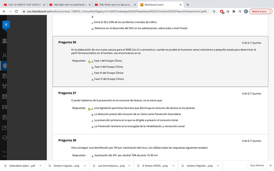
Task: Close the Q&A with my boyfriend tab
Action: coord(90,5)
